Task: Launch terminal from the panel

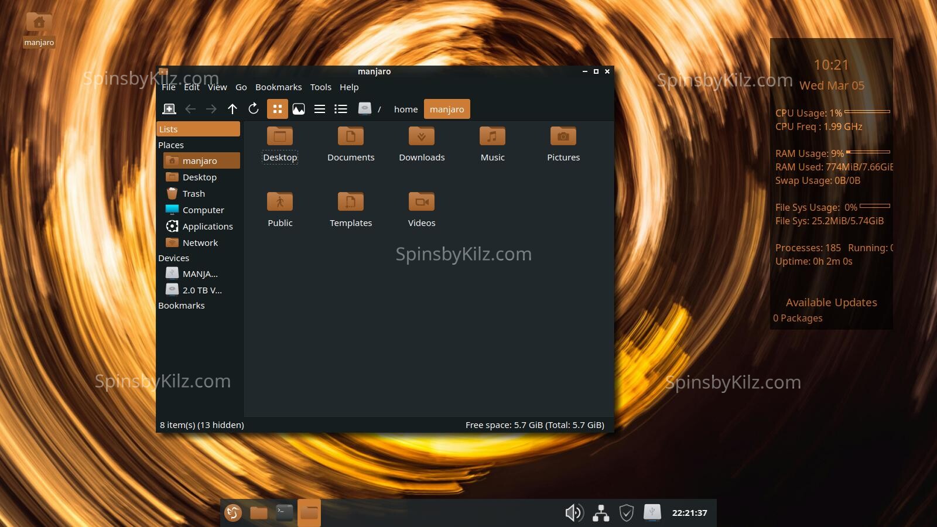Action: click(285, 513)
